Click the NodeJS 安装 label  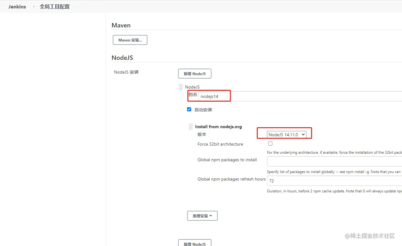126,72
